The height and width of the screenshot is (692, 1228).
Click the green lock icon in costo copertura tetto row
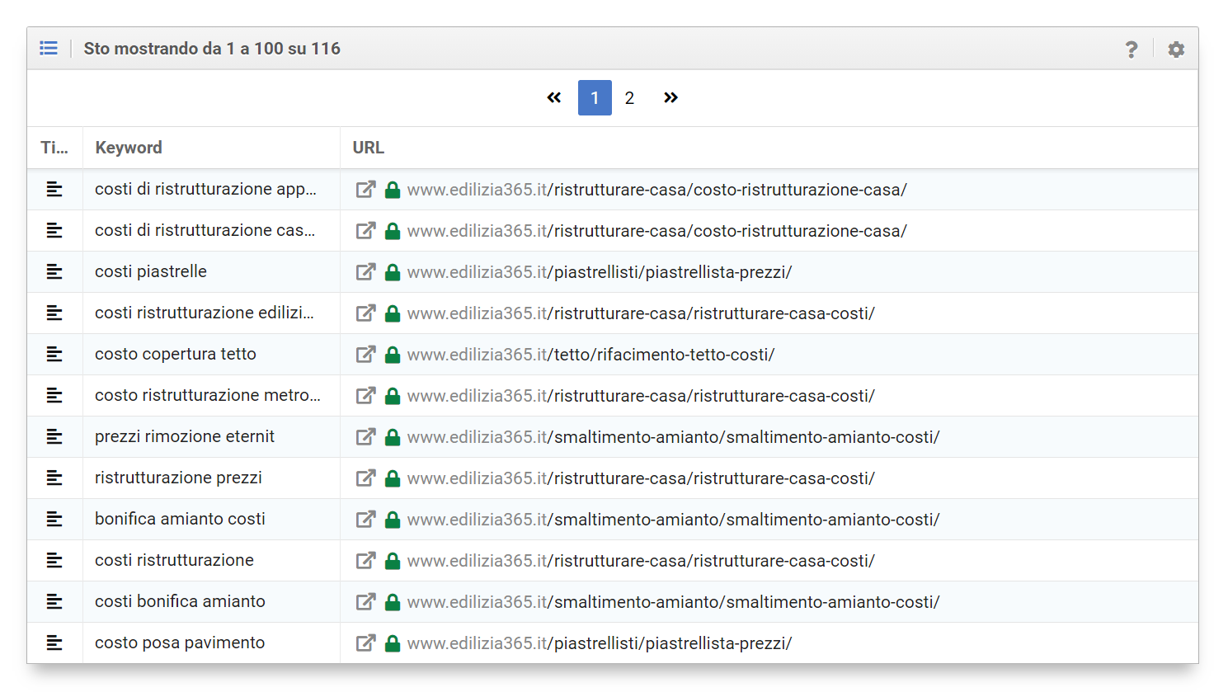pos(393,355)
